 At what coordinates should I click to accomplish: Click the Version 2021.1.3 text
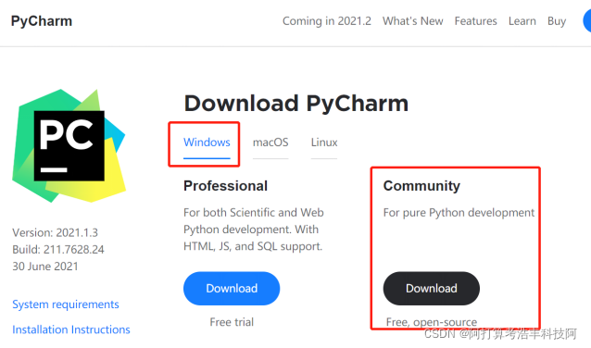point(55,232)
